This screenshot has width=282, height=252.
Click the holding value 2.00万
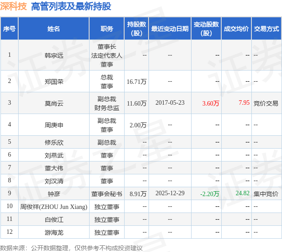pyautogui.click(x=138, y=125)
